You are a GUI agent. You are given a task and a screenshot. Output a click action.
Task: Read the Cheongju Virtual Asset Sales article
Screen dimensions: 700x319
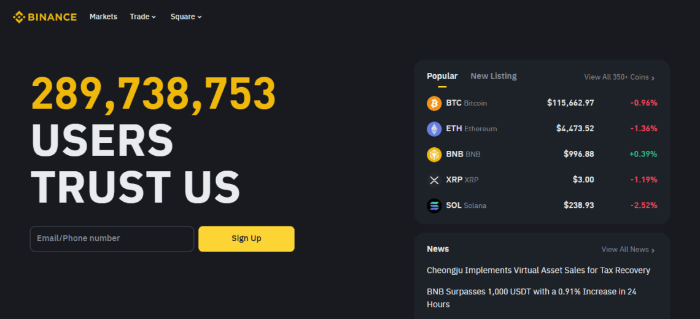pos(538,270)
